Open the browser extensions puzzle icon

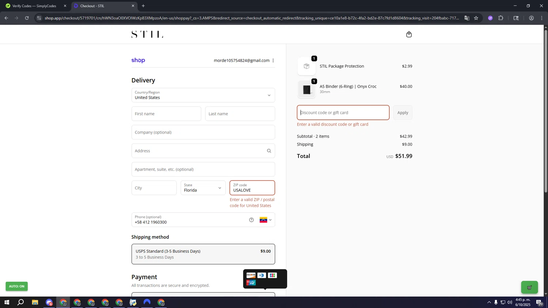[x=501, y=18]
